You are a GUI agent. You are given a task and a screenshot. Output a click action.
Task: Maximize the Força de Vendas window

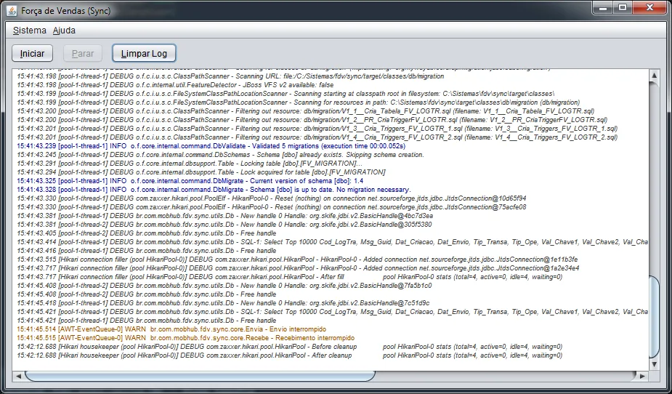(x=623, y=8)
